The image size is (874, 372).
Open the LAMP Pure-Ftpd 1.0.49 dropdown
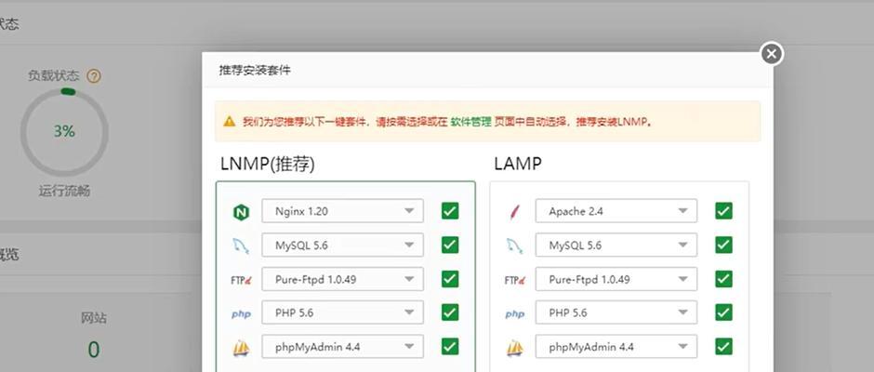click(x=616, y=279)
